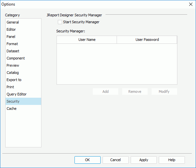Click the Add user button
This screenshot has width=196, height=168.
pyautogui.click(x=106, y=92)
